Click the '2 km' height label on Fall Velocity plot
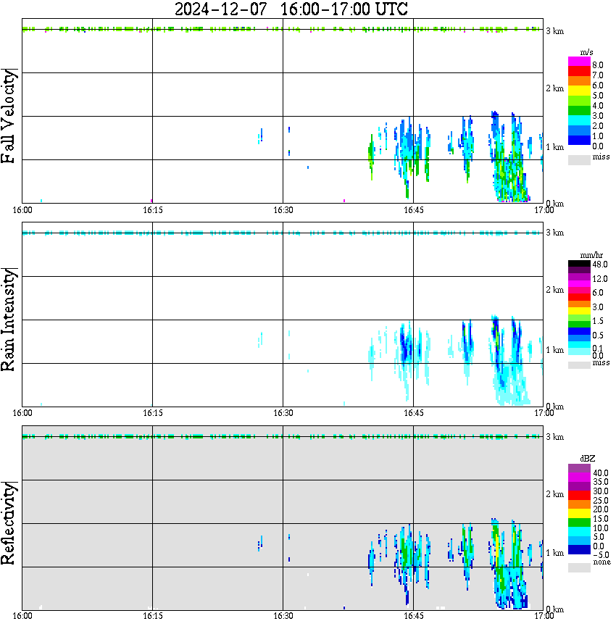The width and height of the screenshot is (616, 629). (554, 88)
